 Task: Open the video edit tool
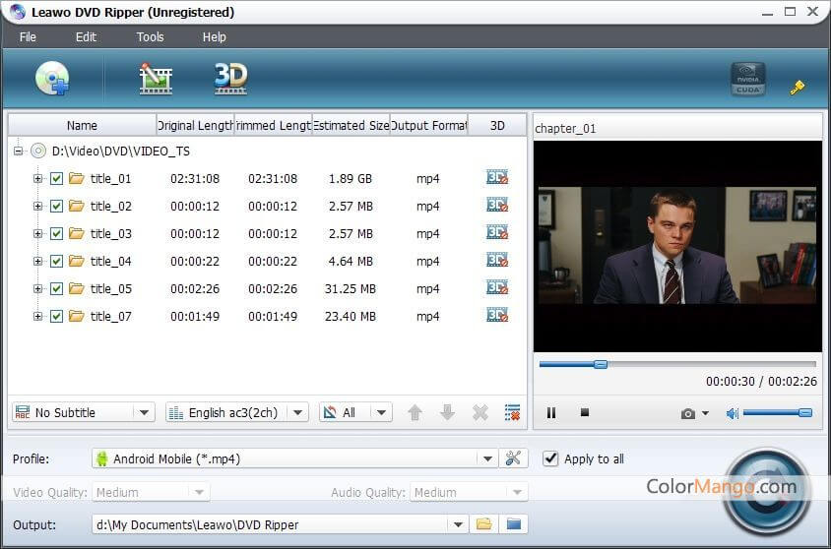click(x=156, y=79)
